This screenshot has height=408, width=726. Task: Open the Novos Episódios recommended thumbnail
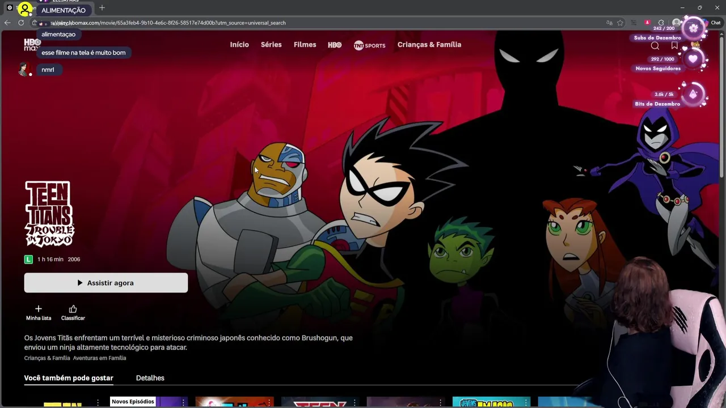(149, 402)
